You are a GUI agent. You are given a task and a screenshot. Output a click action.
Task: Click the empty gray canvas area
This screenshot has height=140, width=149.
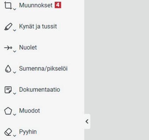(117, 59)
